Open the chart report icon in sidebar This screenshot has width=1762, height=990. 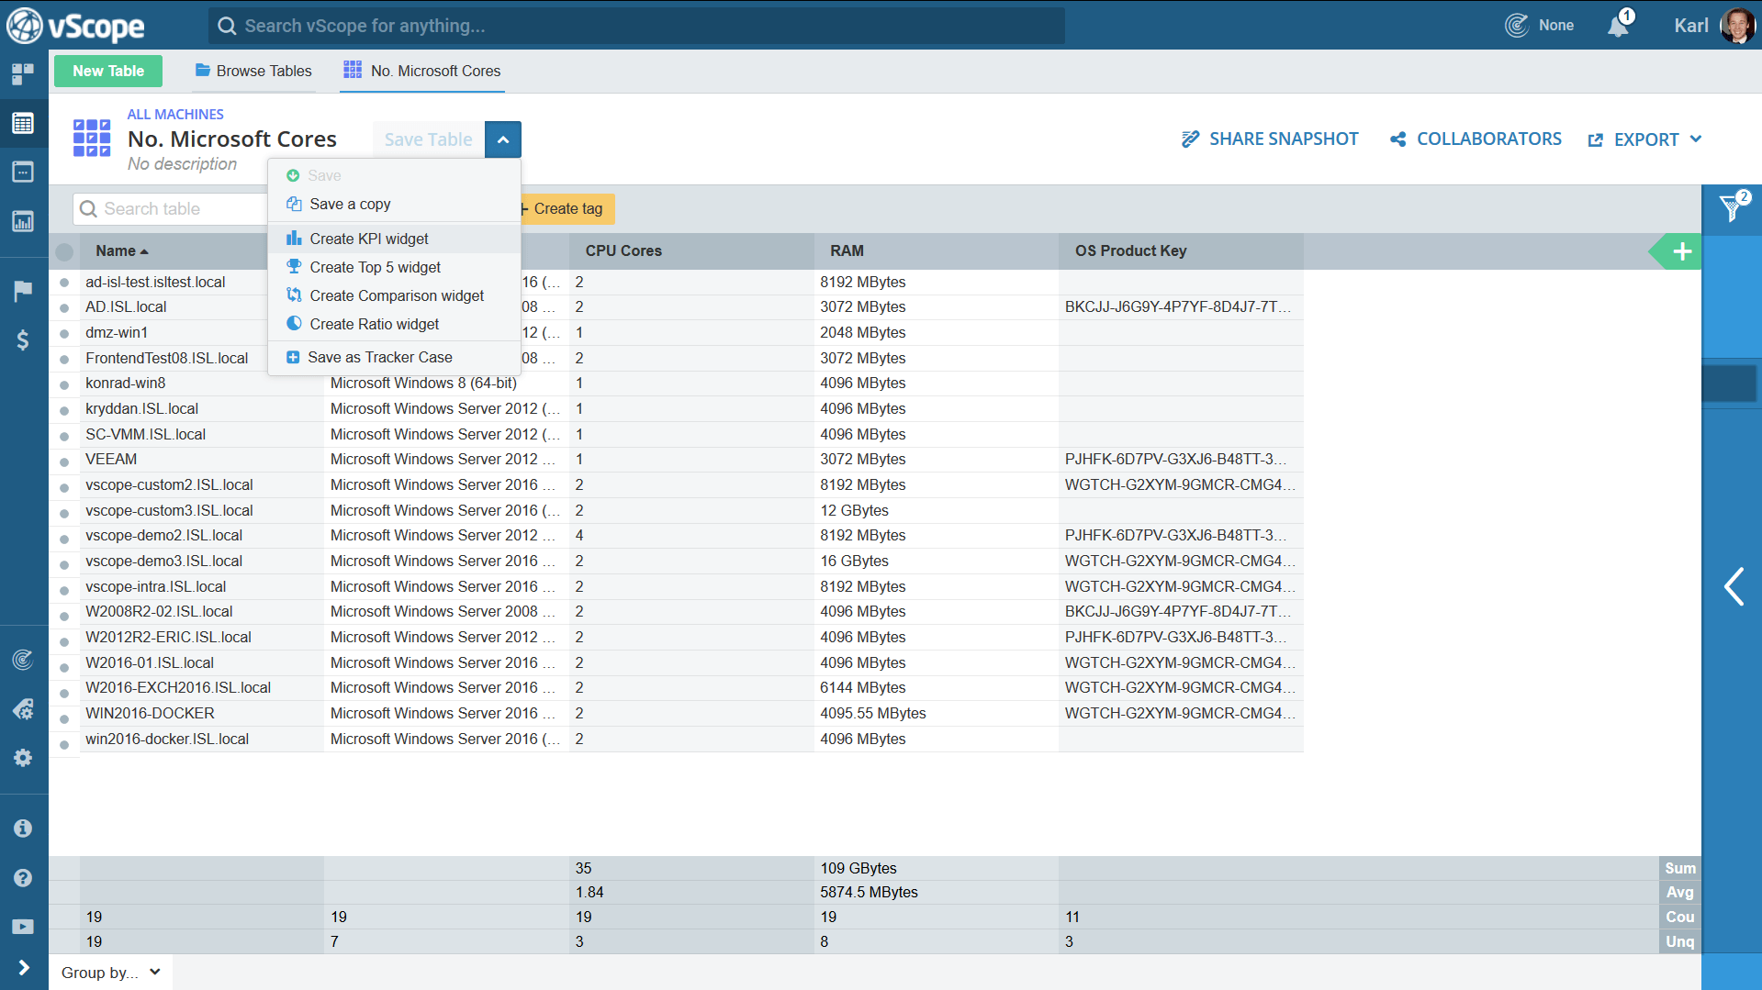(23, 221)
